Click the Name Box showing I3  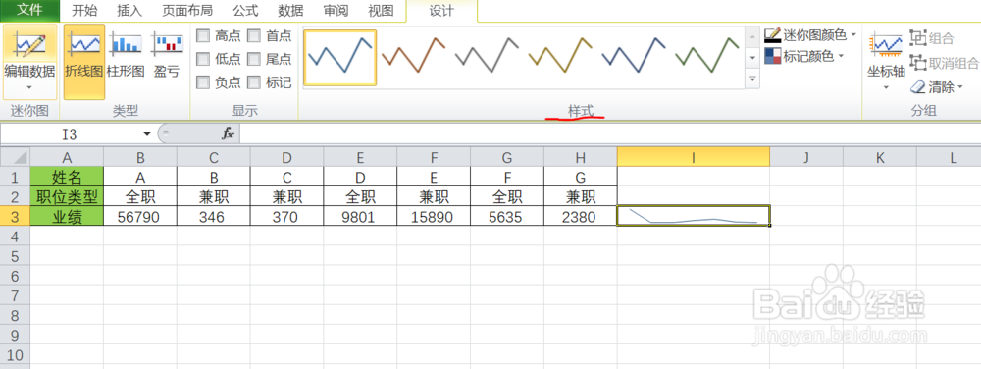click(70, 133)
